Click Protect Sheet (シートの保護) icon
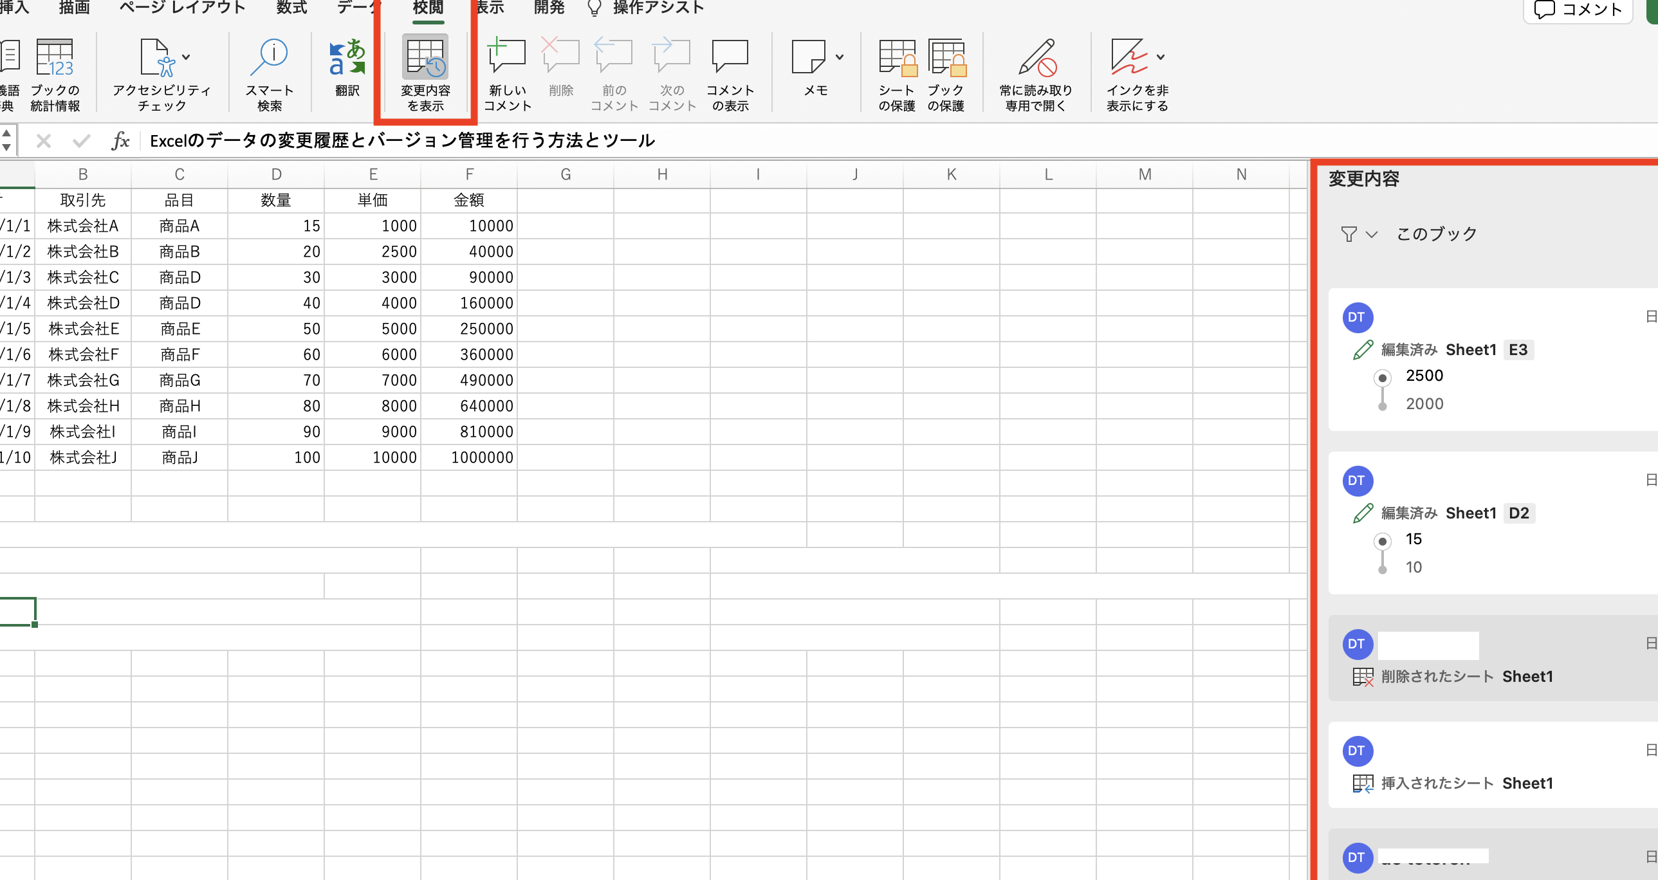 [x=897, y=58]
